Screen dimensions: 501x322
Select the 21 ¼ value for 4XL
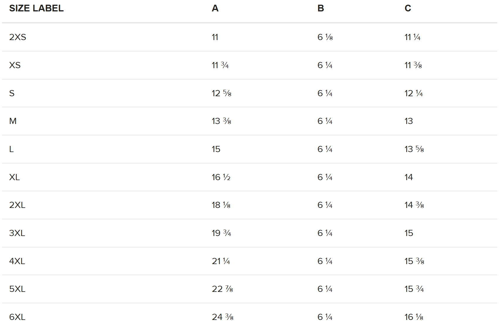pyautogui.click(x=221, y=261)
